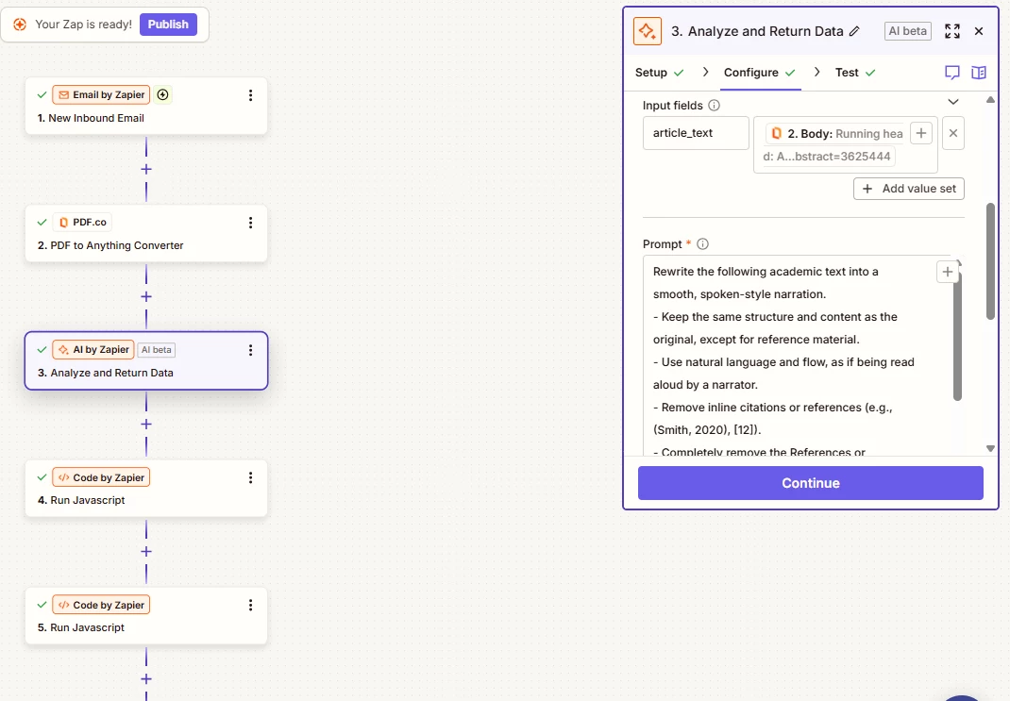Open the comments icon in the panel

coord(952,73)
